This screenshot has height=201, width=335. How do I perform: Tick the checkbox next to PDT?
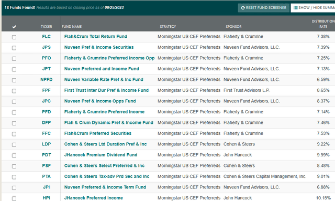click(x=14, y=155)
